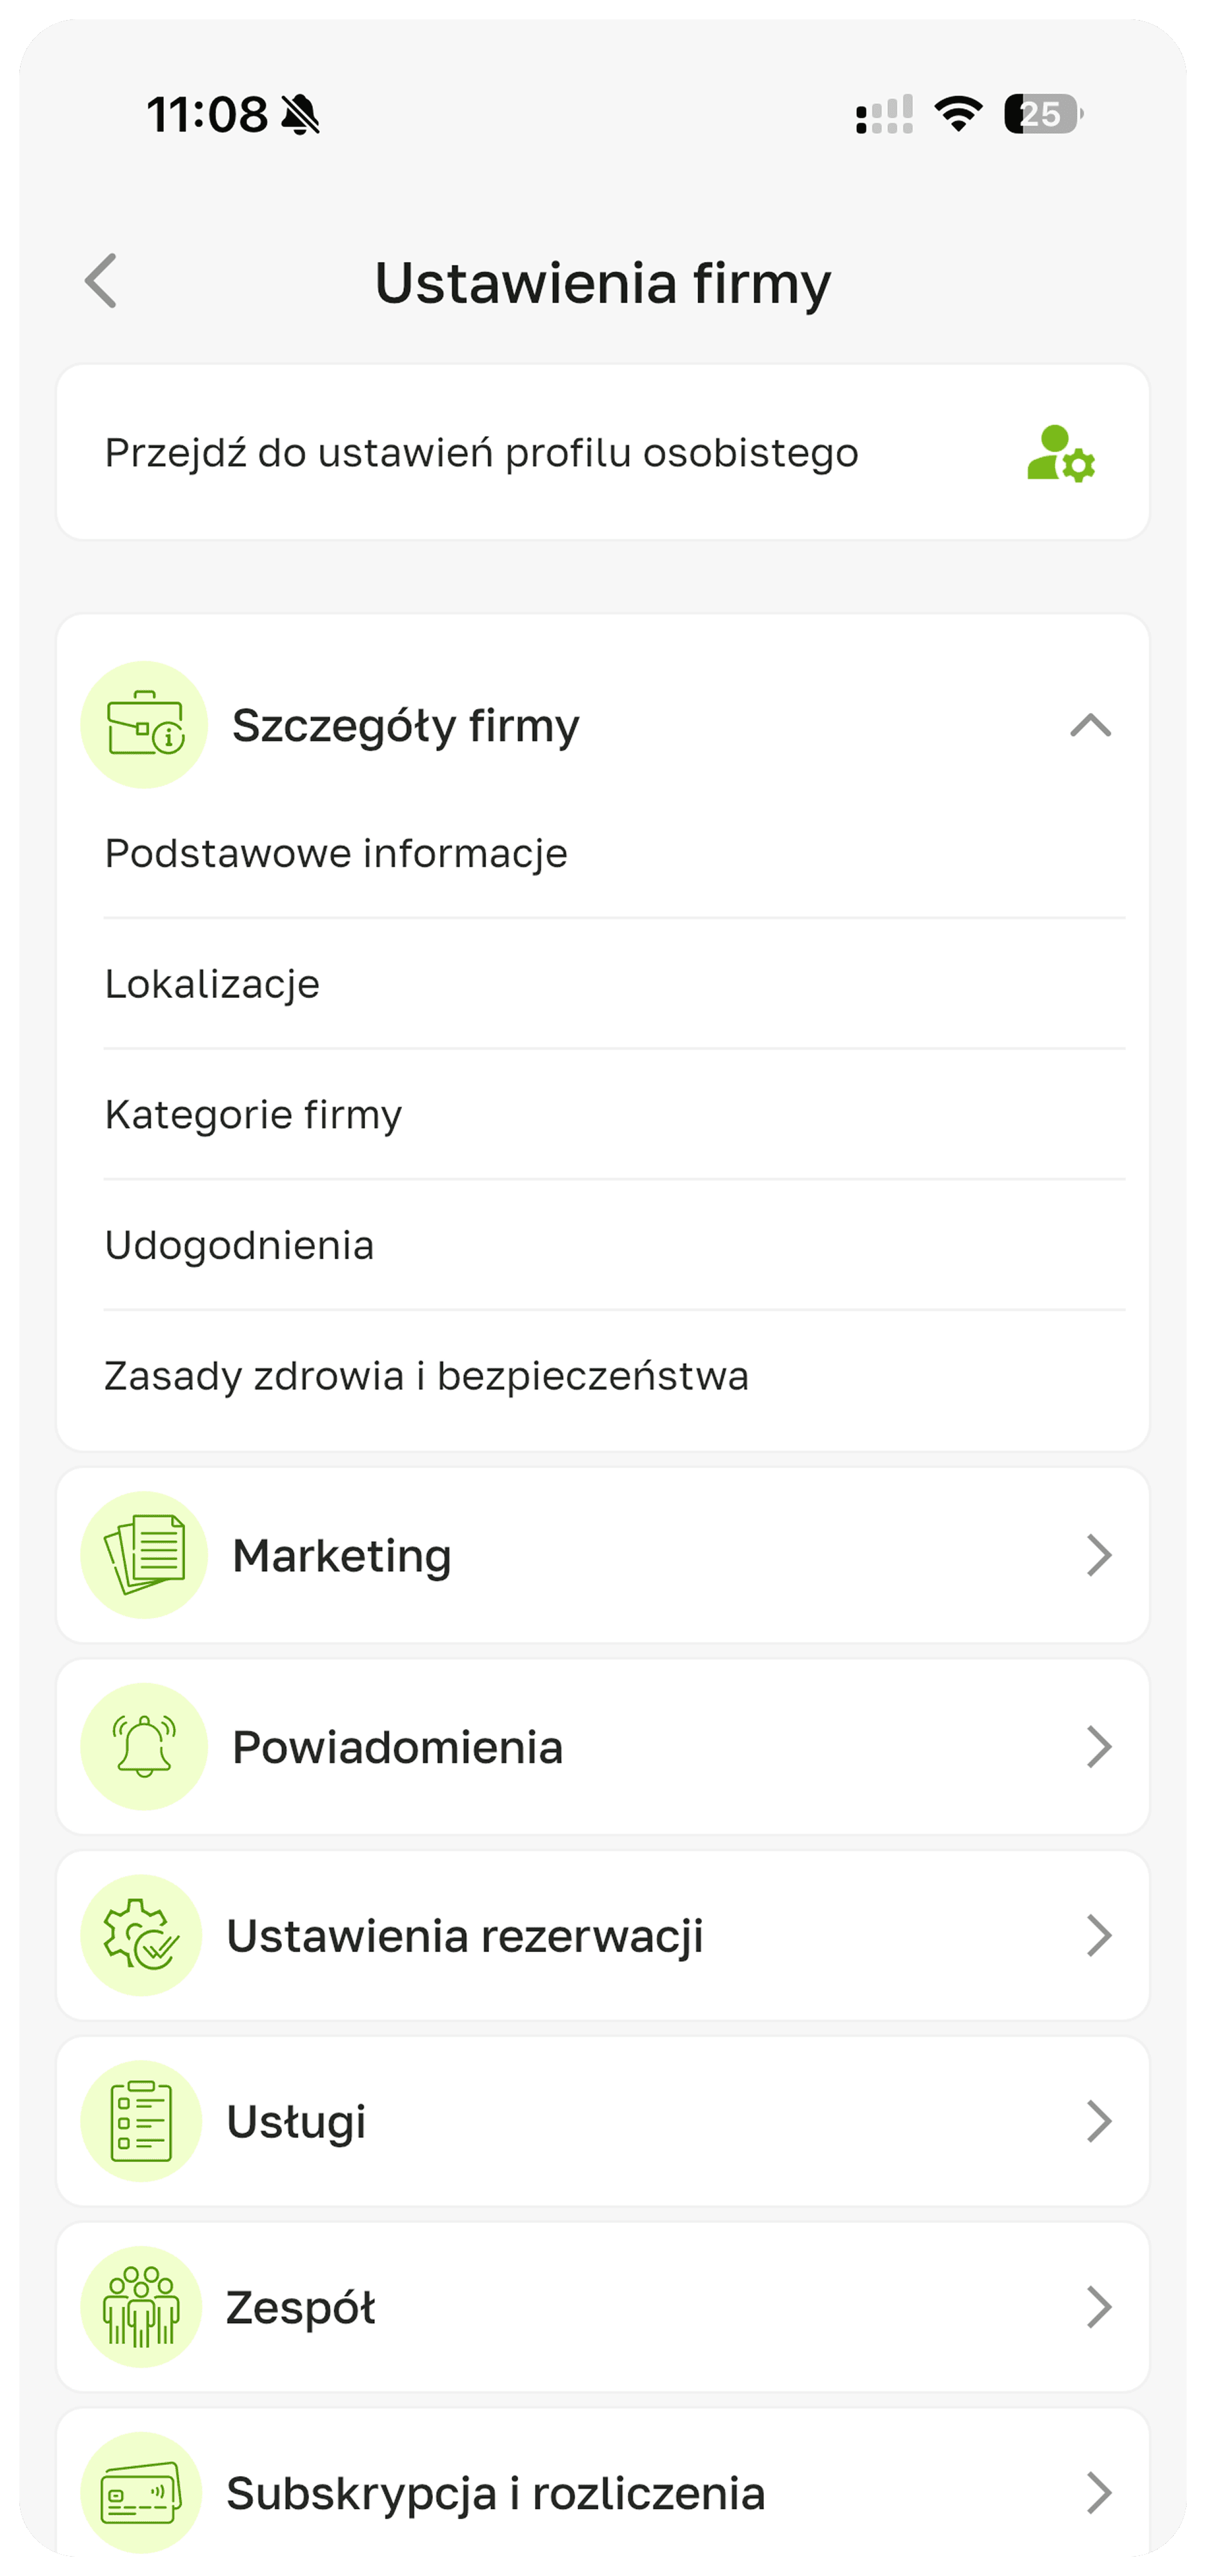Click the personal profile settings user-gear icon

click(1060, 454)
